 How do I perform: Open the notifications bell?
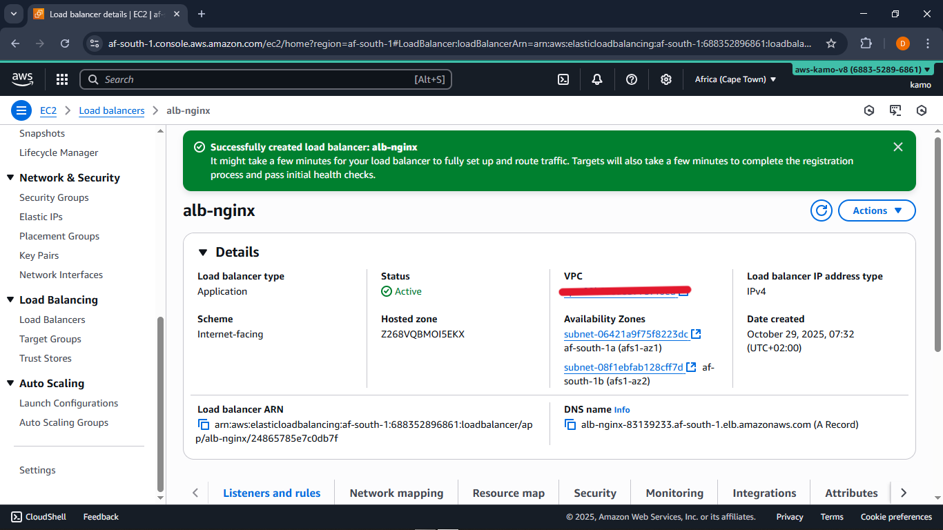pos(597,79)
